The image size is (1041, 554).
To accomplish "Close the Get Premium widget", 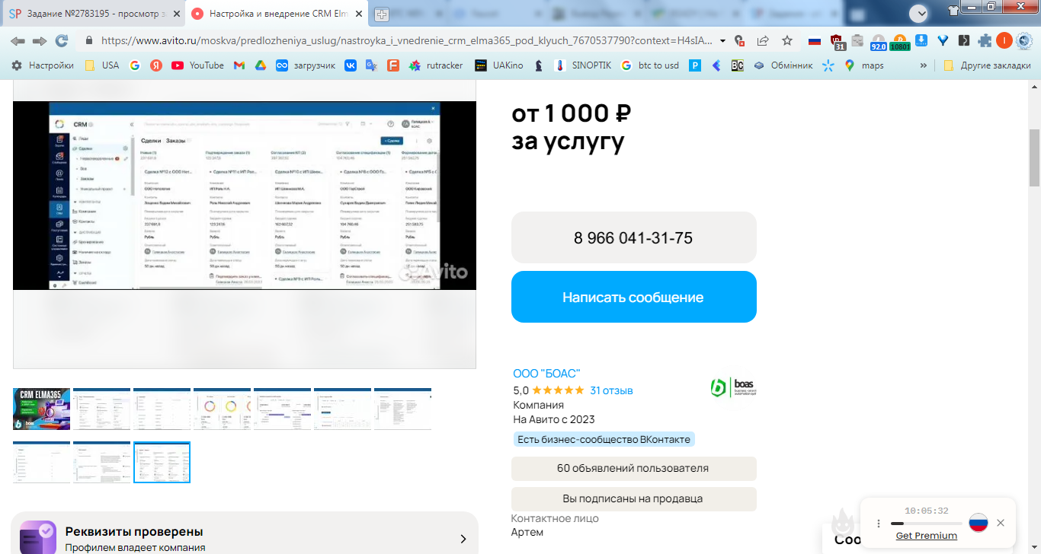I will pyautogui.click(x=1001, y=523).
